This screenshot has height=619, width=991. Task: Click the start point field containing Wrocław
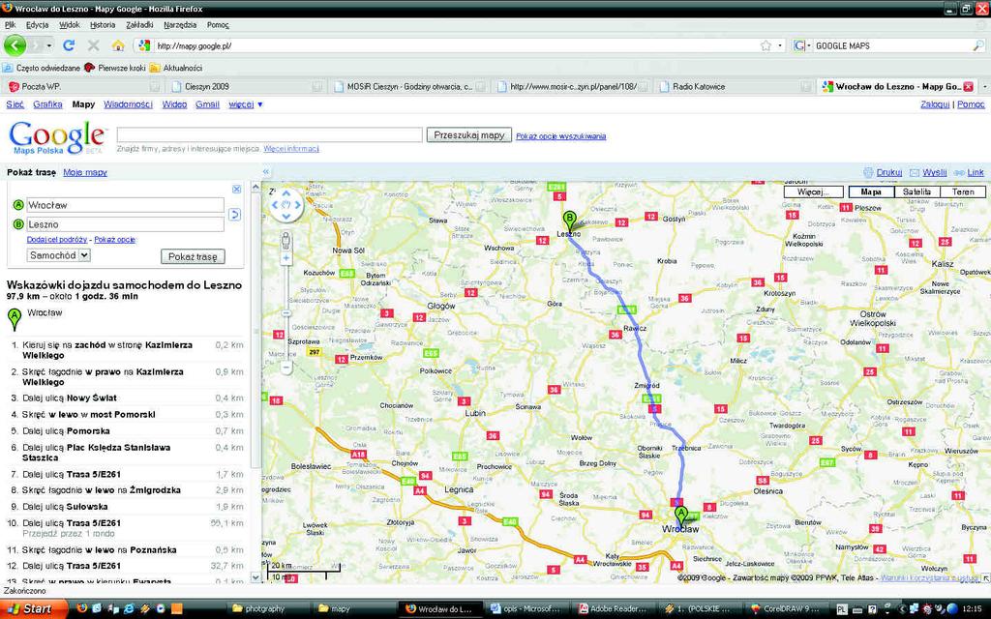125,205
